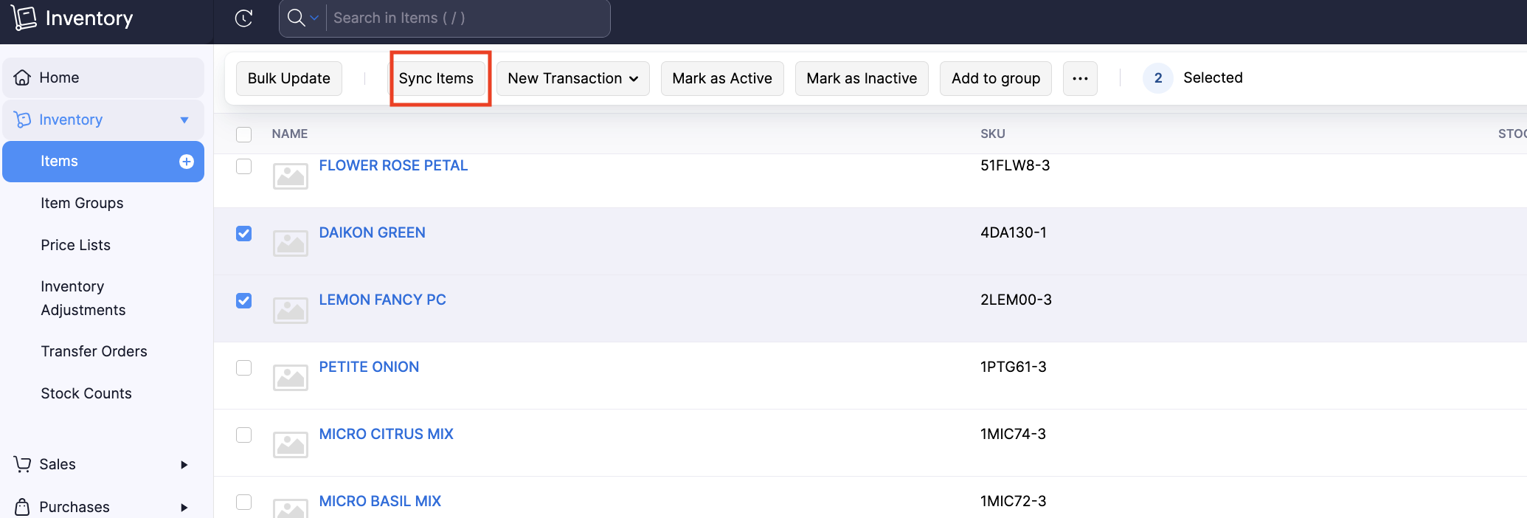
Task: Click PETITE ONION image placeholder
Action: [x=291, y=378]
